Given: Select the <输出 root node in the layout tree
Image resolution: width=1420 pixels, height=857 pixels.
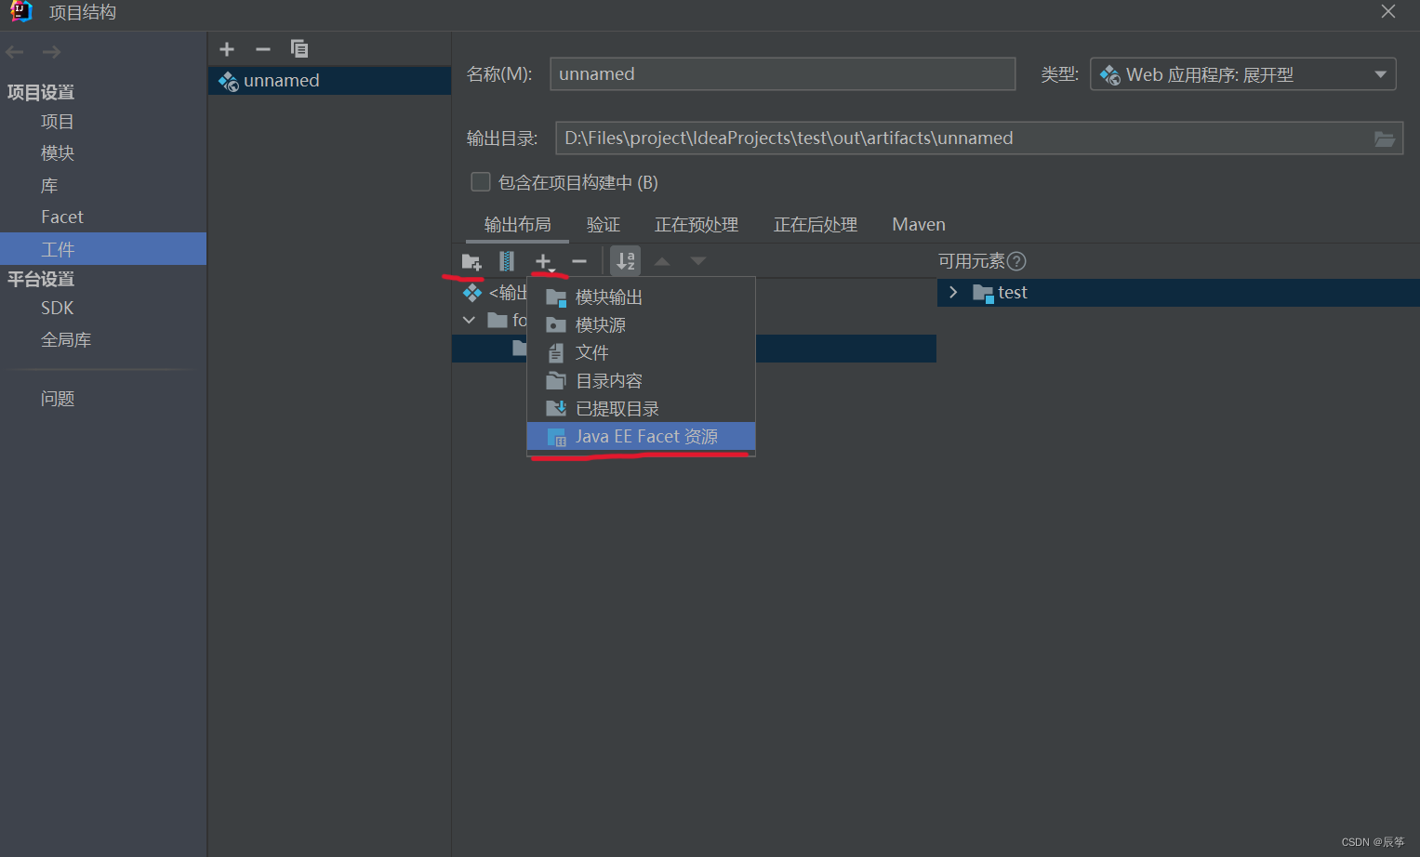Looking at the screenshot, I should click(495, 293).
